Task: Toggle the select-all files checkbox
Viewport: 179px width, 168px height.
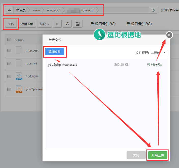Action: click(9, 39)
